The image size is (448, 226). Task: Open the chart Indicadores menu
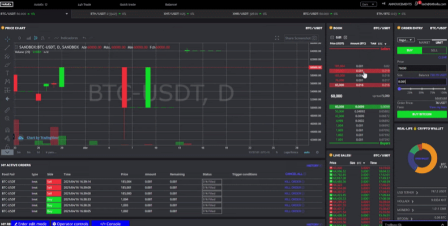point(66,38)
